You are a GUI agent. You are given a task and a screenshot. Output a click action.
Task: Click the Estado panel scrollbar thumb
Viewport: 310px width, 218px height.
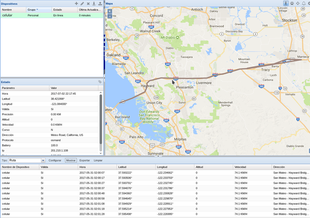point(101,119)
